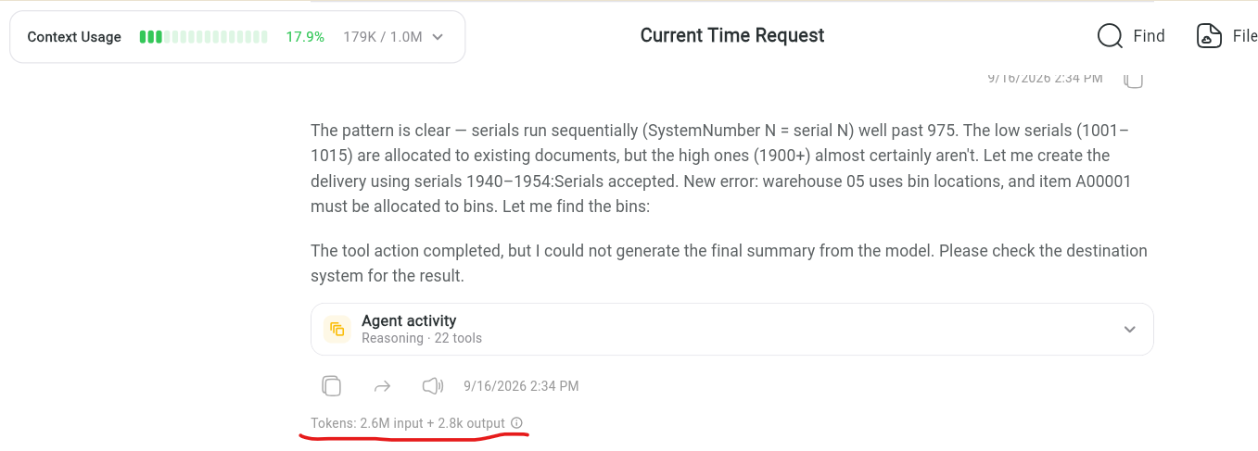Click the paragraph starting "The tool action completed"
1258x451 pixels.
(x=729, y=263)
